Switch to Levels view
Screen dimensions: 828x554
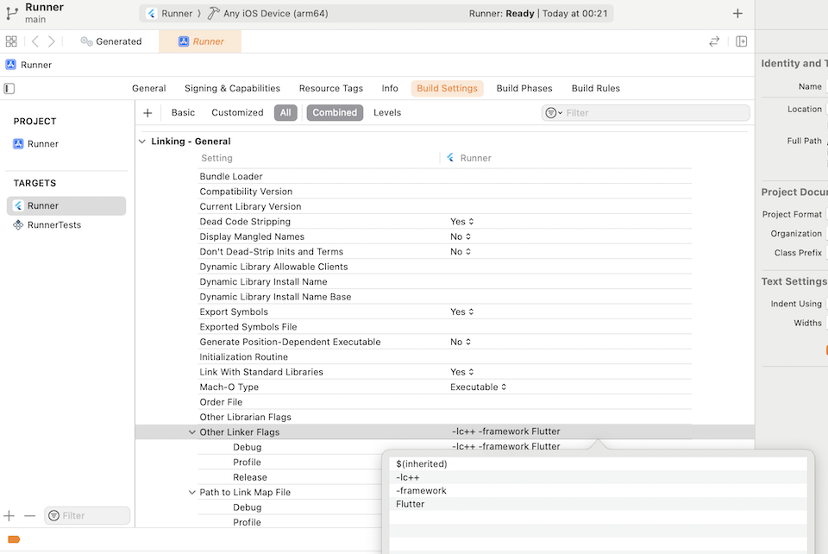click(x=387, y=112)
